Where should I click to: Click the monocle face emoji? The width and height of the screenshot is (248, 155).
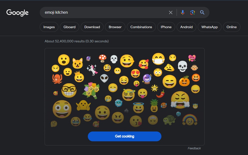(x=107, y=68)
